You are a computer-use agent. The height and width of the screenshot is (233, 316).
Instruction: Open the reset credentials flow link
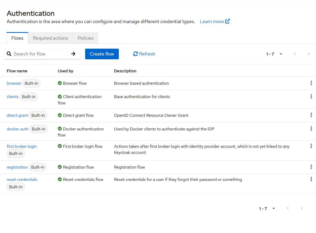(22, 180)
